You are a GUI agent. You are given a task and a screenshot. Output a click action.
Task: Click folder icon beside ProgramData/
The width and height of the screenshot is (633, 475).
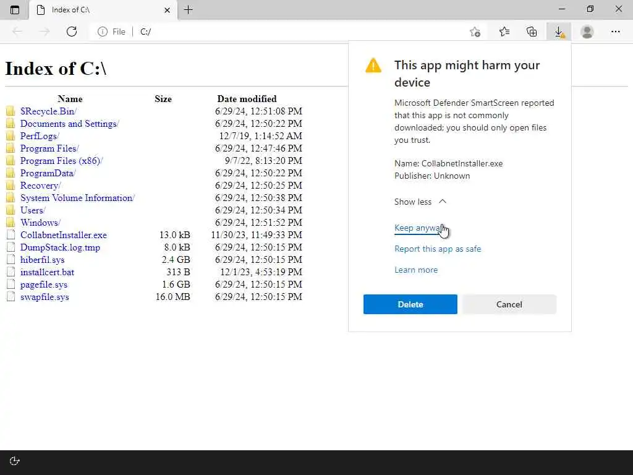pos(11,173)
